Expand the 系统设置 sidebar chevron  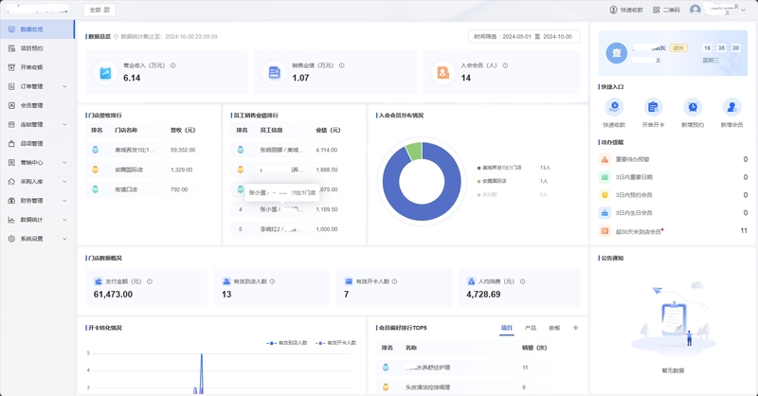click(64, 239)
